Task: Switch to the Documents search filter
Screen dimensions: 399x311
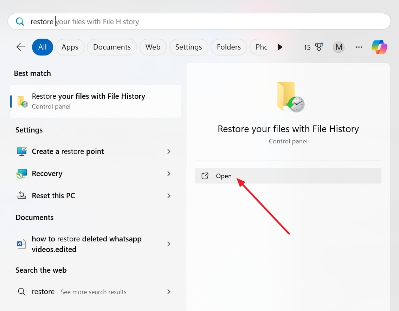Action: point(111,47)
